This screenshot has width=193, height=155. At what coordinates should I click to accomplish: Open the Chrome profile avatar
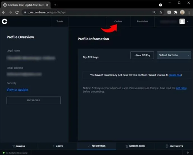(182, 12)
